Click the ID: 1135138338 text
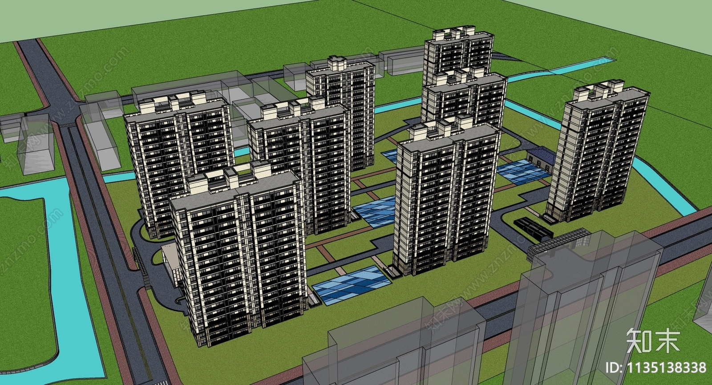The image size is (712, 385). point(656,368)
